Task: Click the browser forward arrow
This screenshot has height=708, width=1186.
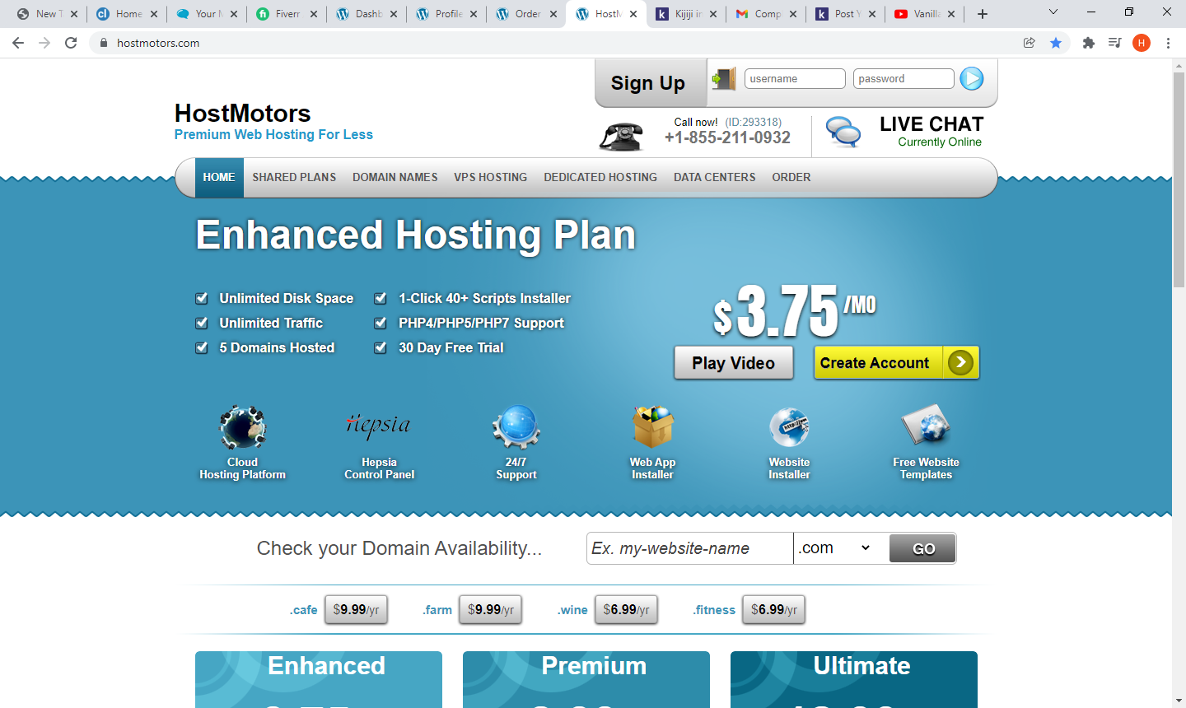Action: (44, 43)
